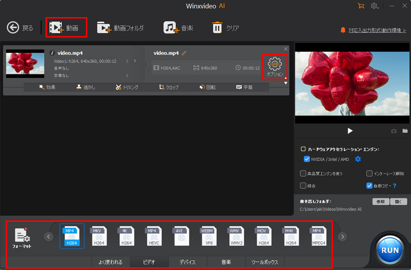Open video track selector for Video1
This screenshot has width=411, height=270.
pyautogui.click(x=127, y=61)
